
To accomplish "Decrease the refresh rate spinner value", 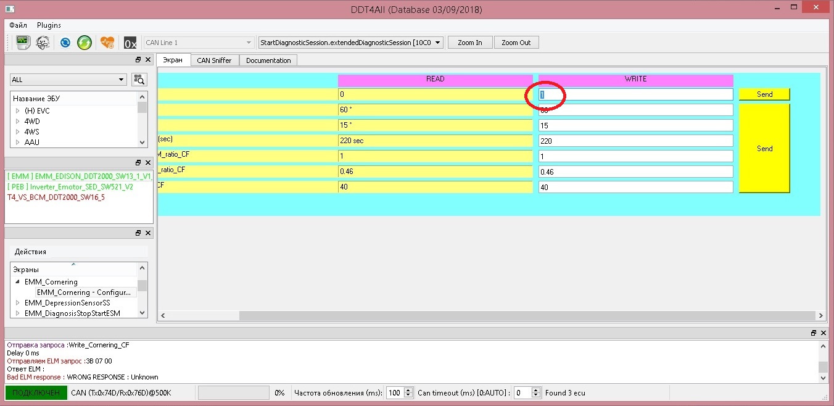I will click(408, 396).
